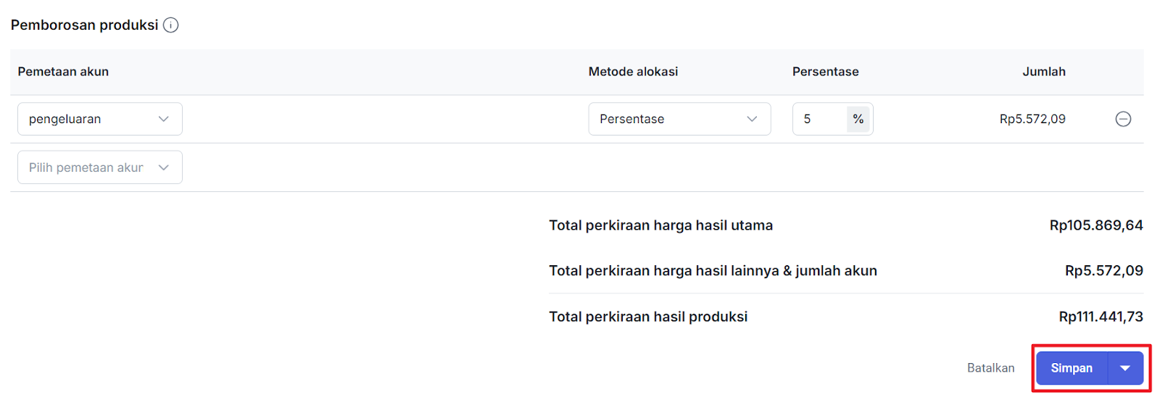Click the Rp111.441,73 production total
The width and height of the screenshot is (1160, 400).
pos(1100,317)
